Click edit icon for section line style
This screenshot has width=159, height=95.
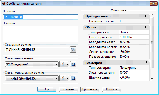point(63,64)
